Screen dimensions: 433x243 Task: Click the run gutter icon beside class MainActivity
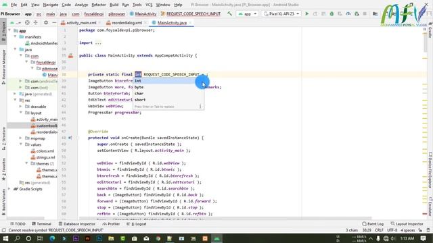[x=70, y=55]
